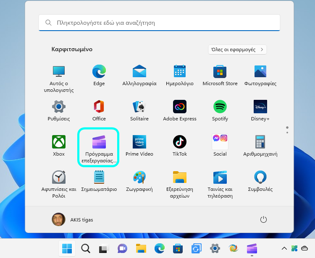Open Settings gear on the taskbar
The image size is (315, 258).
pos(215,249)
